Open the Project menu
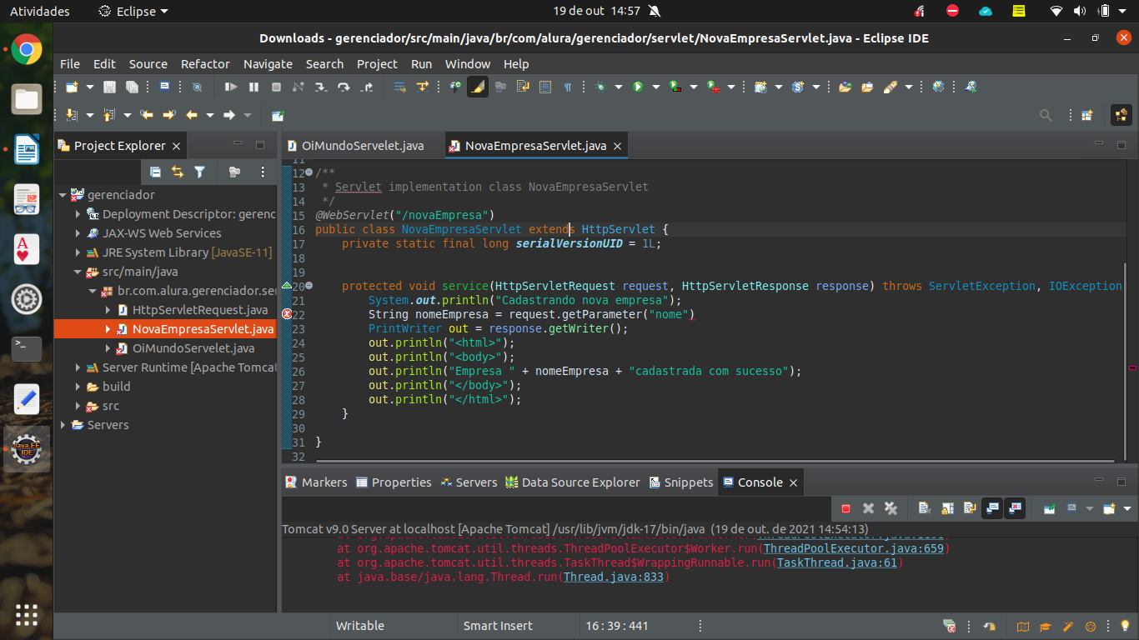Image resolution: width=1139 pixels, height=640 pixels. (x=377, y=64)
